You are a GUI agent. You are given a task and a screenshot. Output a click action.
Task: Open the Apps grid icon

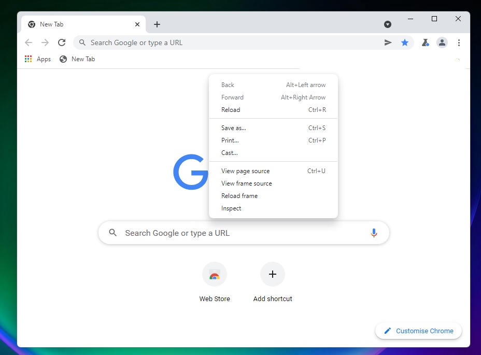tap(28, 59)
